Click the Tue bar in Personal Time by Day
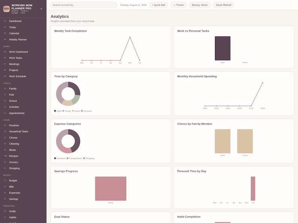 253,189
